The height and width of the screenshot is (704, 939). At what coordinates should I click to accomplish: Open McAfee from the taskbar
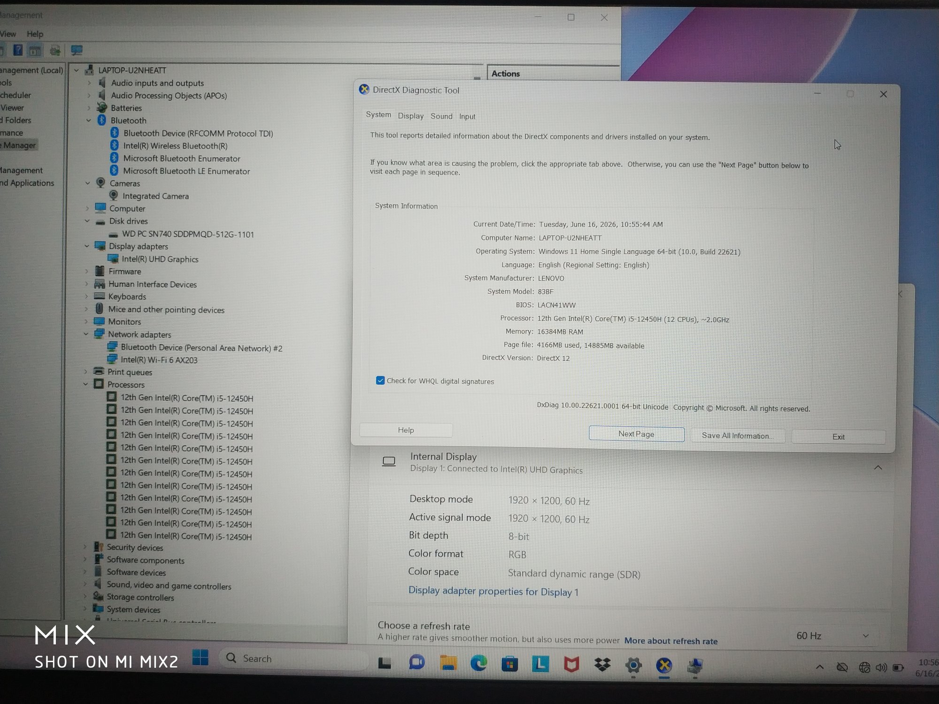click(x=571, y=665)
